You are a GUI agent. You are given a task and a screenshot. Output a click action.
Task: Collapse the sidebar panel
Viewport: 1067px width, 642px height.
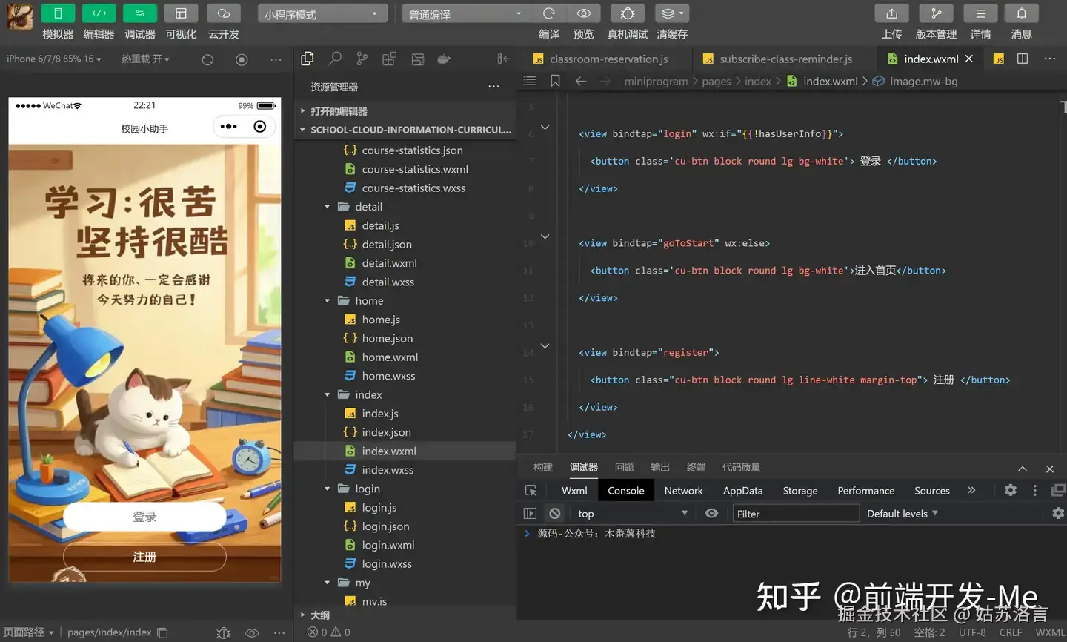click(503, 59)
